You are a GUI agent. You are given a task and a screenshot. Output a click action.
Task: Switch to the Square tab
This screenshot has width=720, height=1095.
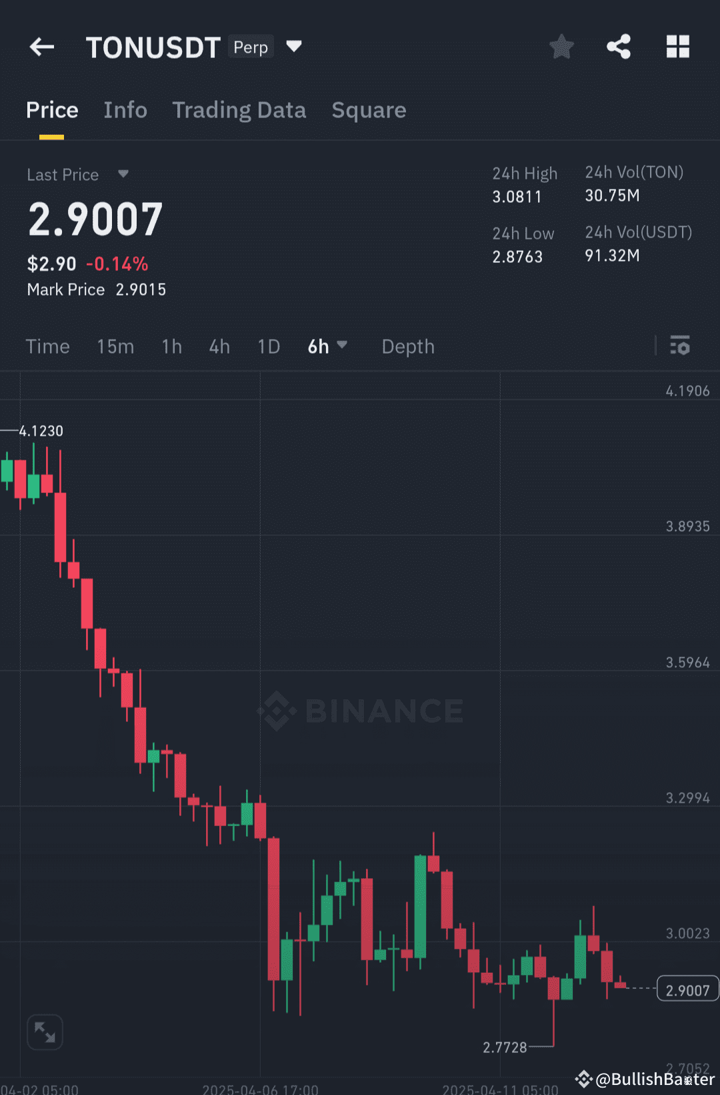369,110
